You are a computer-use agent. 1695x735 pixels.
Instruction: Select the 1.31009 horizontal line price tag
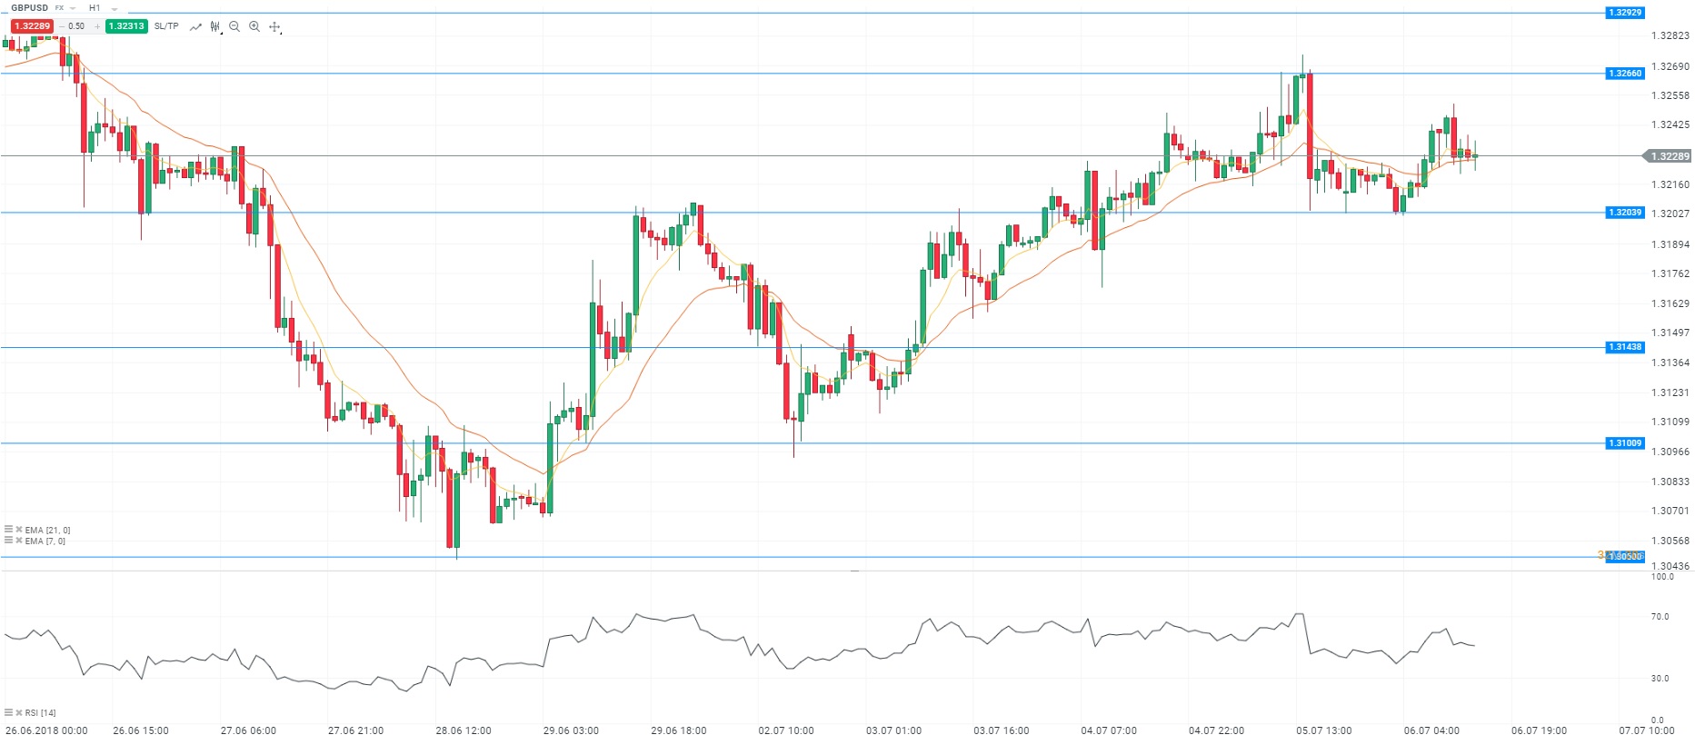click(1625, 443)
